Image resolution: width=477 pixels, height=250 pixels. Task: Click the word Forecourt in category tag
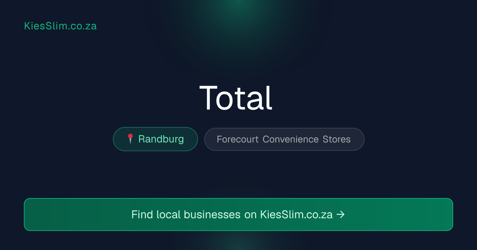(x=237, y=139)
